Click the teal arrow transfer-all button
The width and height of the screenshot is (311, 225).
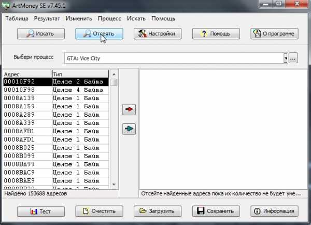pos(129,129)
